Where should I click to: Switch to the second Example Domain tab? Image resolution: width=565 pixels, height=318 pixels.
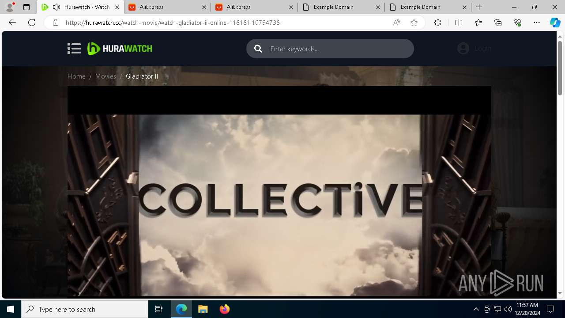[x=429, y=7]
